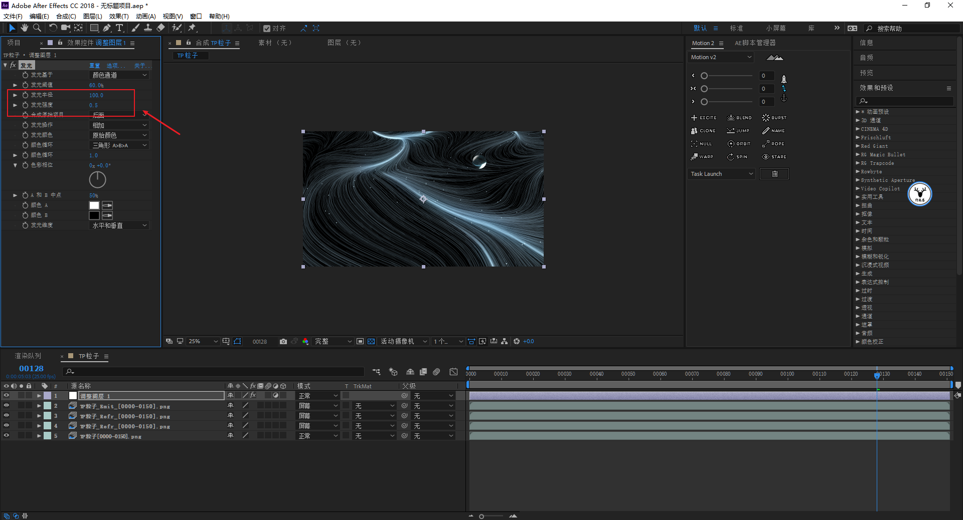Image resolution: width=963 pixels, height=520 pixels.
Task: Select the Pan Behind anchor point tool
Action: pyautogui.click(x=78, y=28)
